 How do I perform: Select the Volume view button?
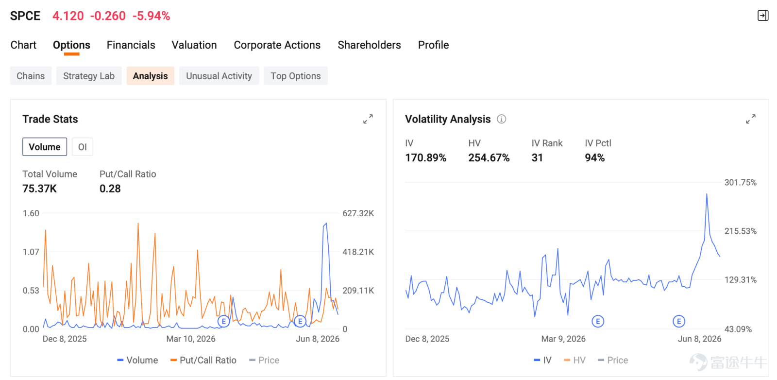[x=45, y=147]
